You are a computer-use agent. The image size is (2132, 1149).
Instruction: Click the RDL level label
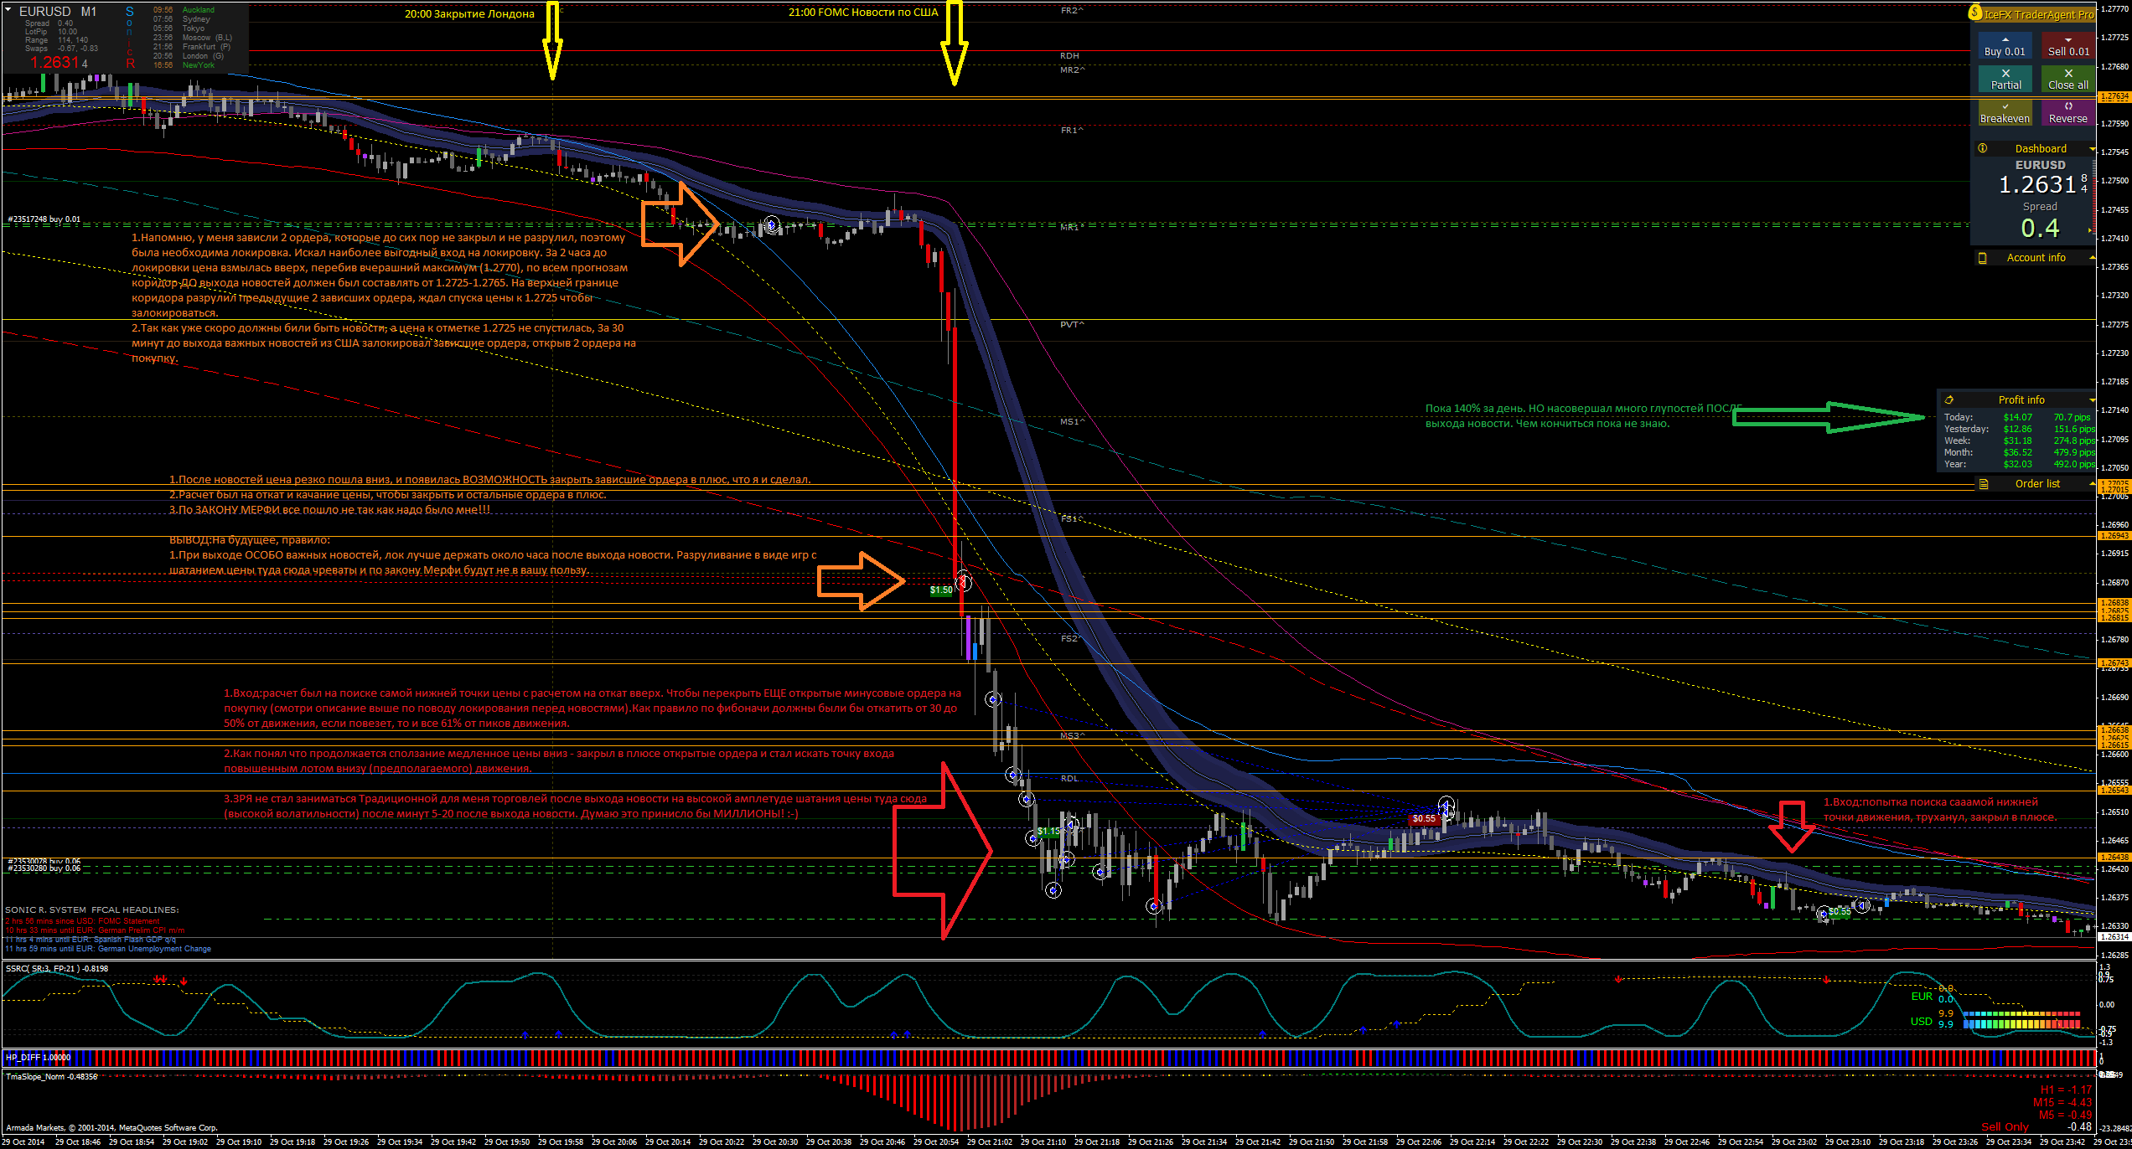click(1069, 779)
